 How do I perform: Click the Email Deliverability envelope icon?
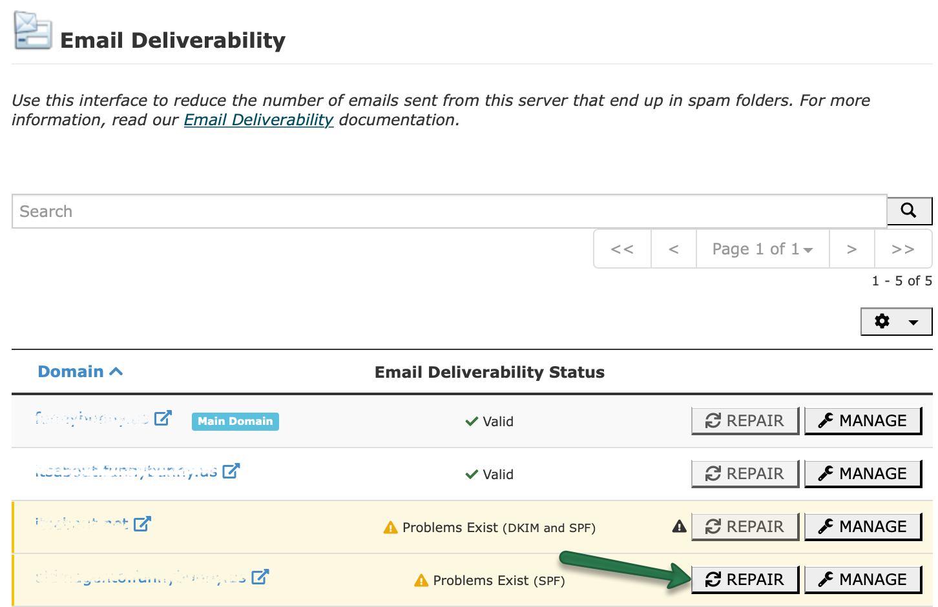tap(33, 31)
